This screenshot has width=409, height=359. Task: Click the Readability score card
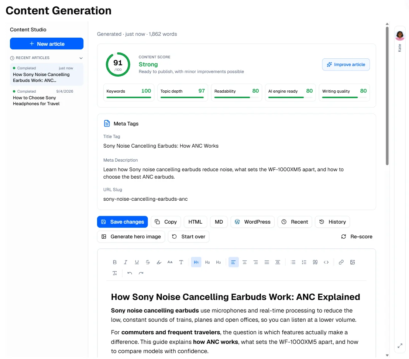click(237, 92)
